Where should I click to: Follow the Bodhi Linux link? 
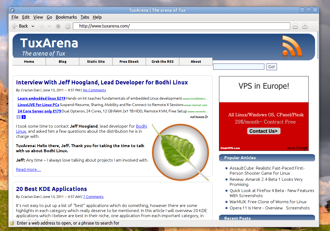[x=141, y=126]
